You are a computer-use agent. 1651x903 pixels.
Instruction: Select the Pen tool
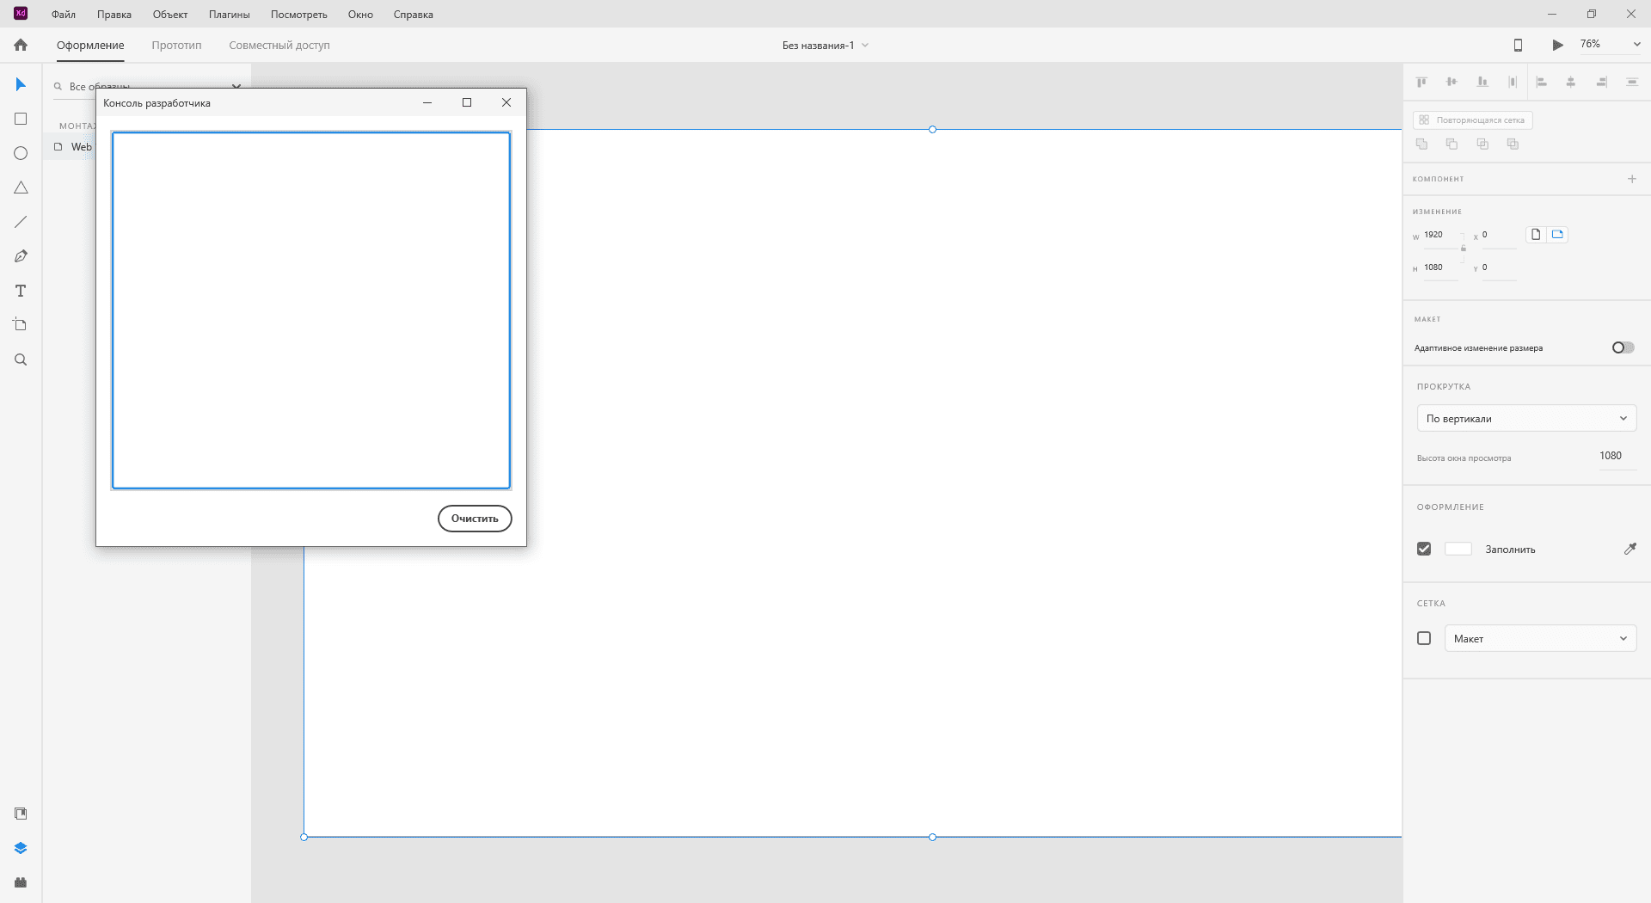pyautogui.click(x=21, y=256)
